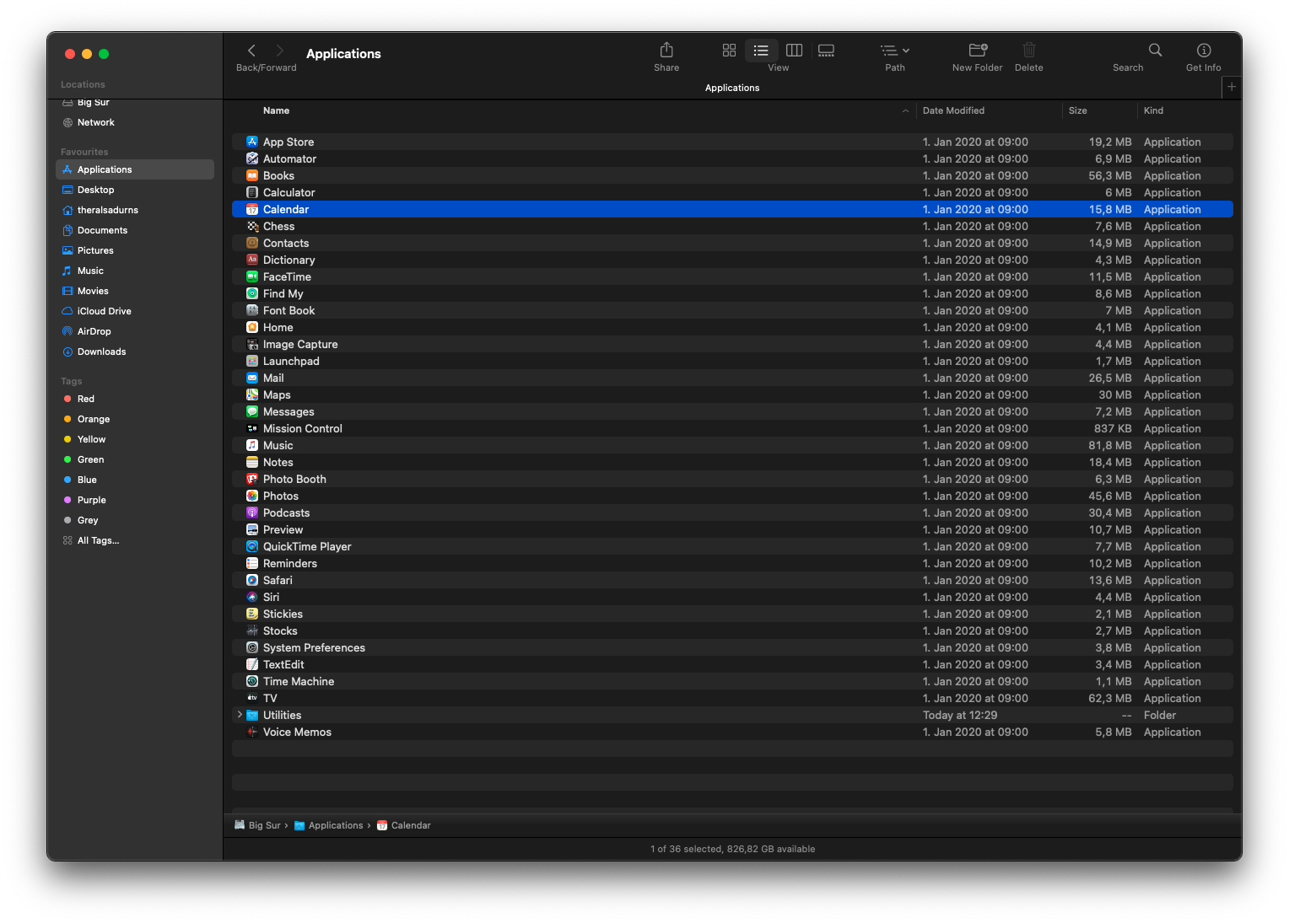
Task: Switch to icon grid view
Action: 730,51
